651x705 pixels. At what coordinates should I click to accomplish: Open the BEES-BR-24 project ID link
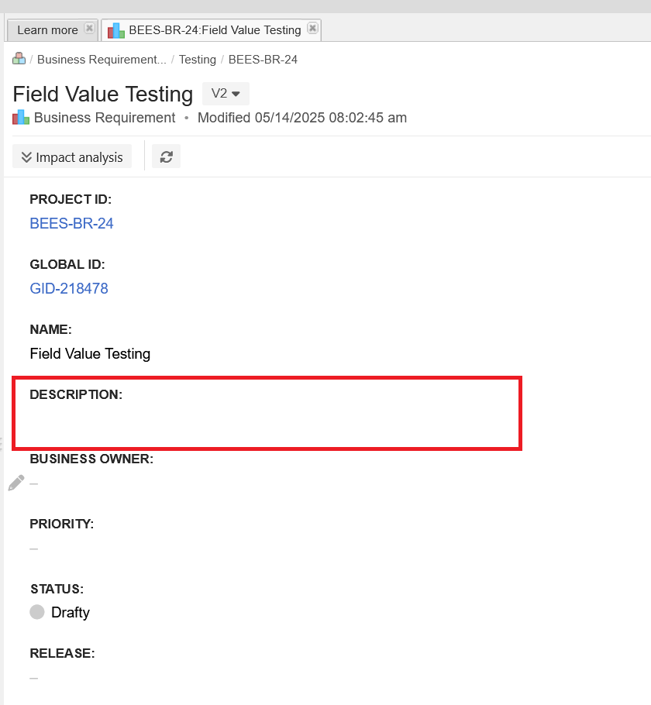[71, 223]
